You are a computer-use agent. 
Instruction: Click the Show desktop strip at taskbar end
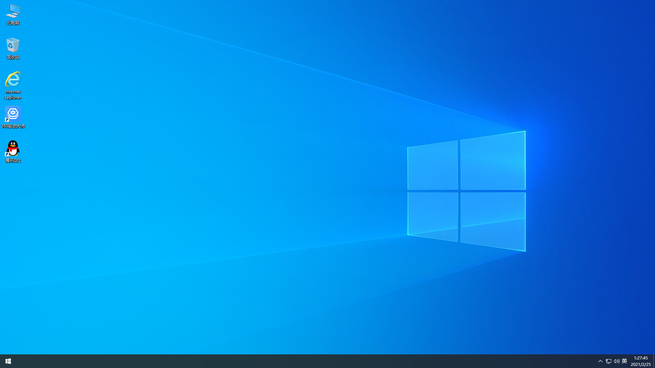[x=654, y=361]
